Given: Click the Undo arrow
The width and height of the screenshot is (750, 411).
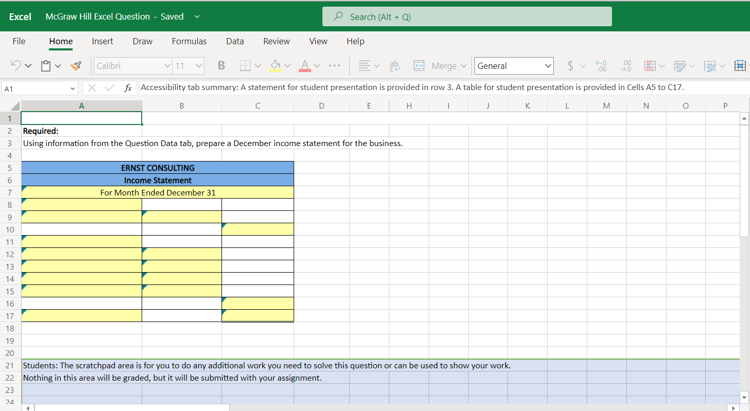Looking at the screenshot, I should 15,66.
